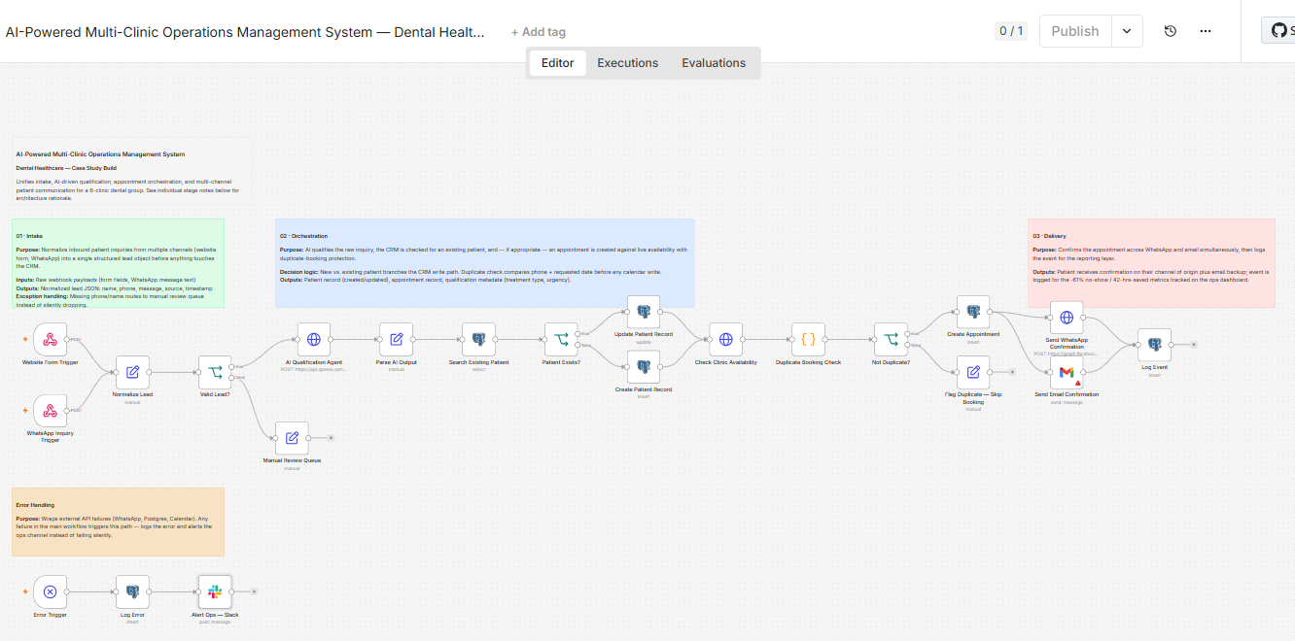This screenshot has width=1295, height=641.
Task: Select the 03 · Delivery red sticky note
Action: pyautogui.click(x=1151, y=263)
